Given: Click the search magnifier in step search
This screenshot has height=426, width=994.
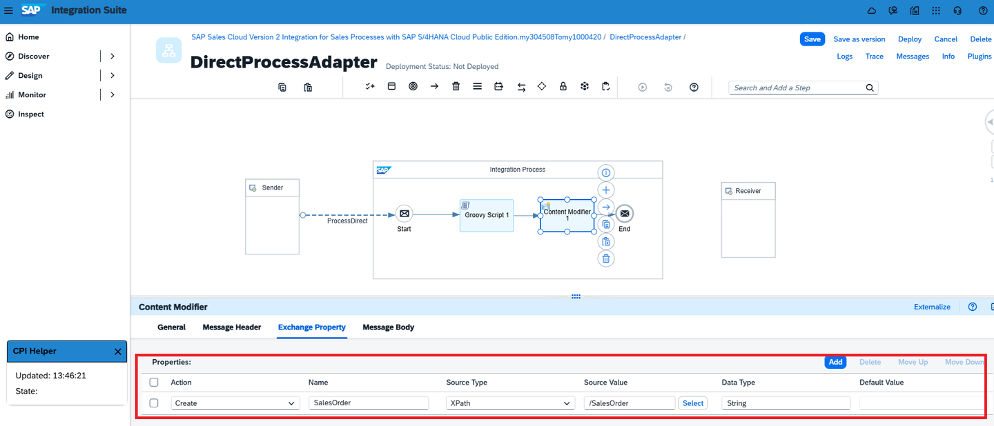Looking at the screenshot, I should 870,88.
